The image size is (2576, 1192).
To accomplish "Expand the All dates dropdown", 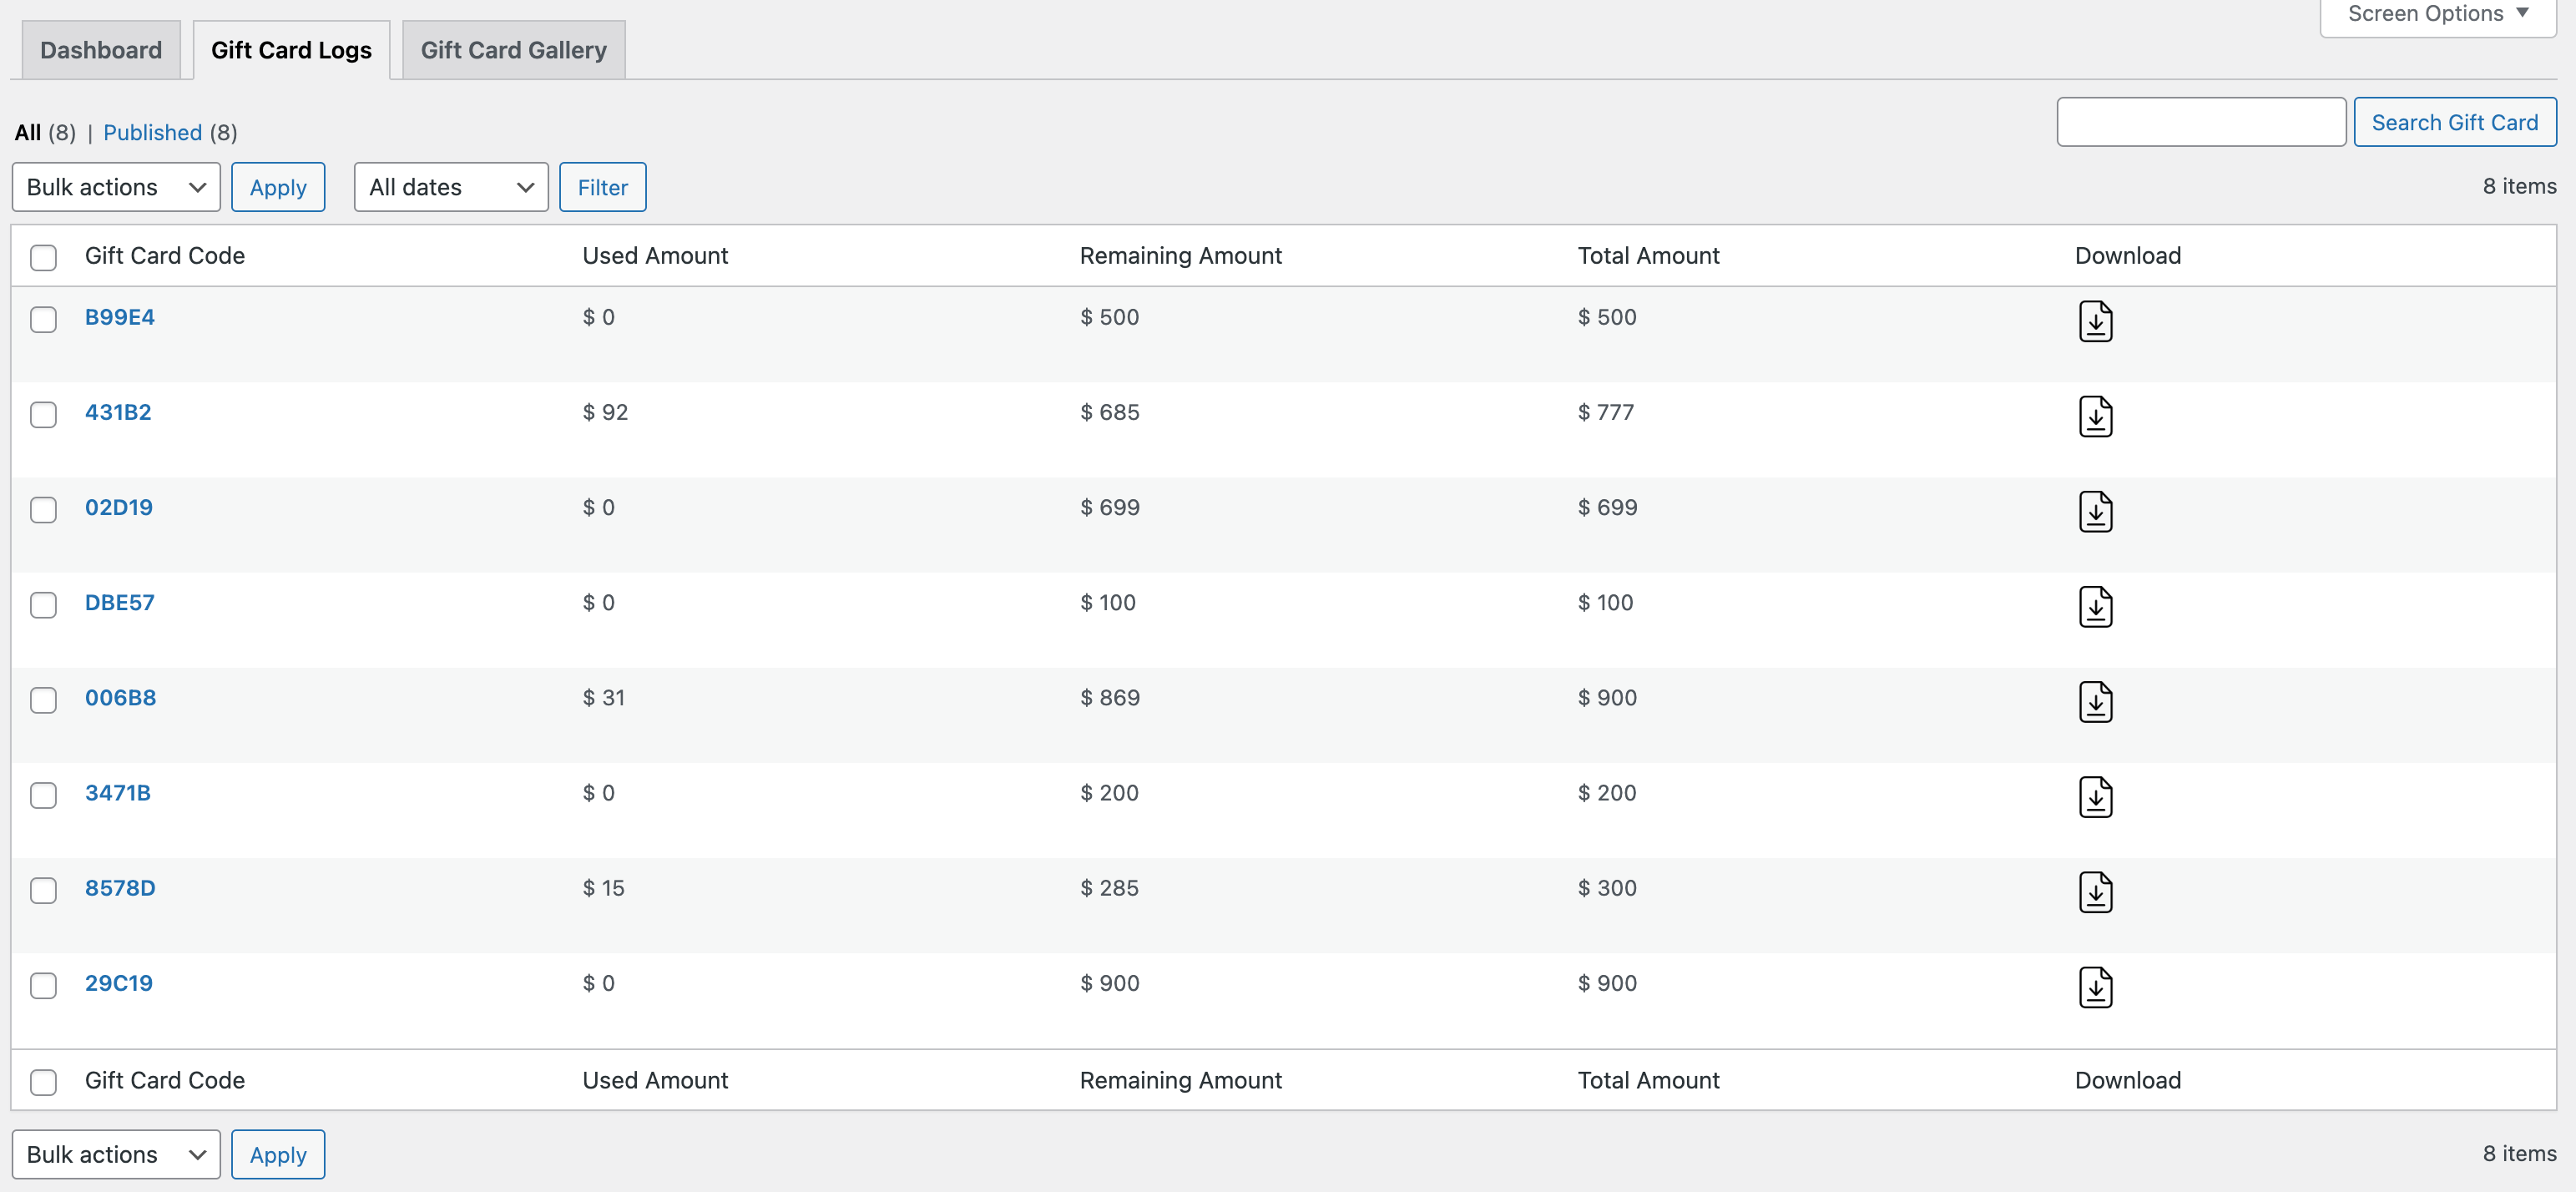I will [450, 187].
